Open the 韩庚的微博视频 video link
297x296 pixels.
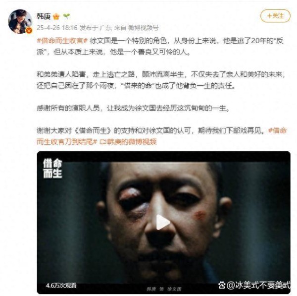coord(132,142)
